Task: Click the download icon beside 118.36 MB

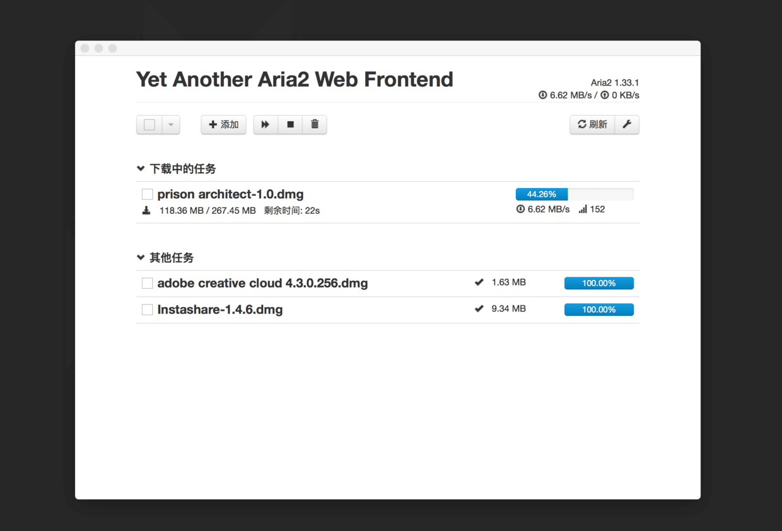Action: 146,210
